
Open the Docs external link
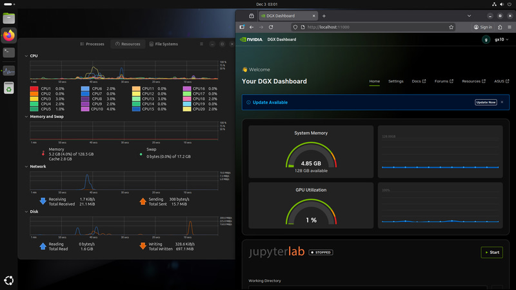point(419,81)
